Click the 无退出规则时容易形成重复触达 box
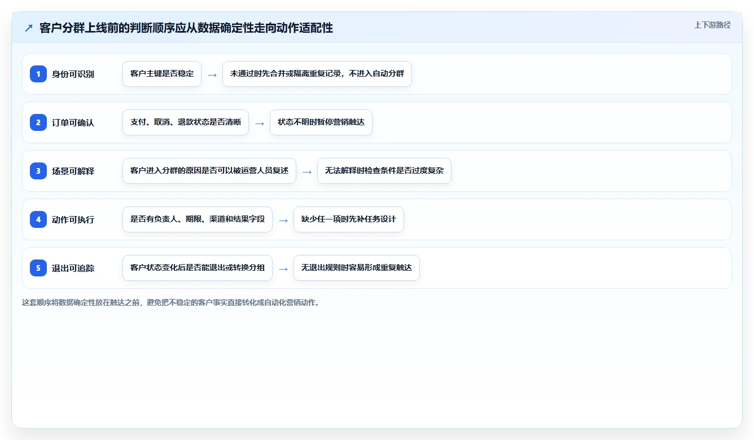 [357, 268]
